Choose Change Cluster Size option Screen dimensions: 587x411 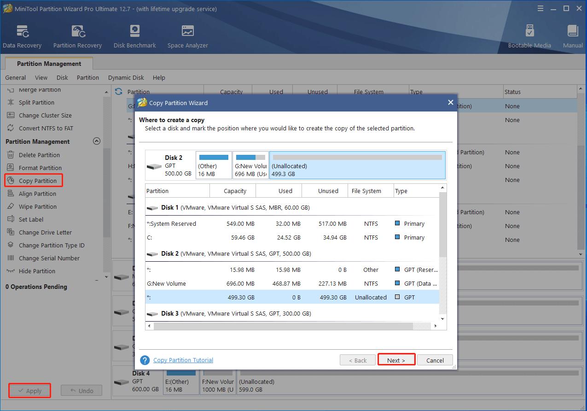pyautogui.click(x=45, y=115)
